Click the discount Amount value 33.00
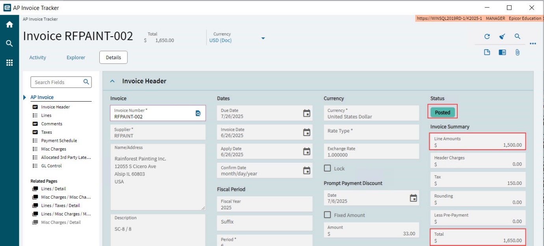Screen dimensions: 544x246 point(409,233)
